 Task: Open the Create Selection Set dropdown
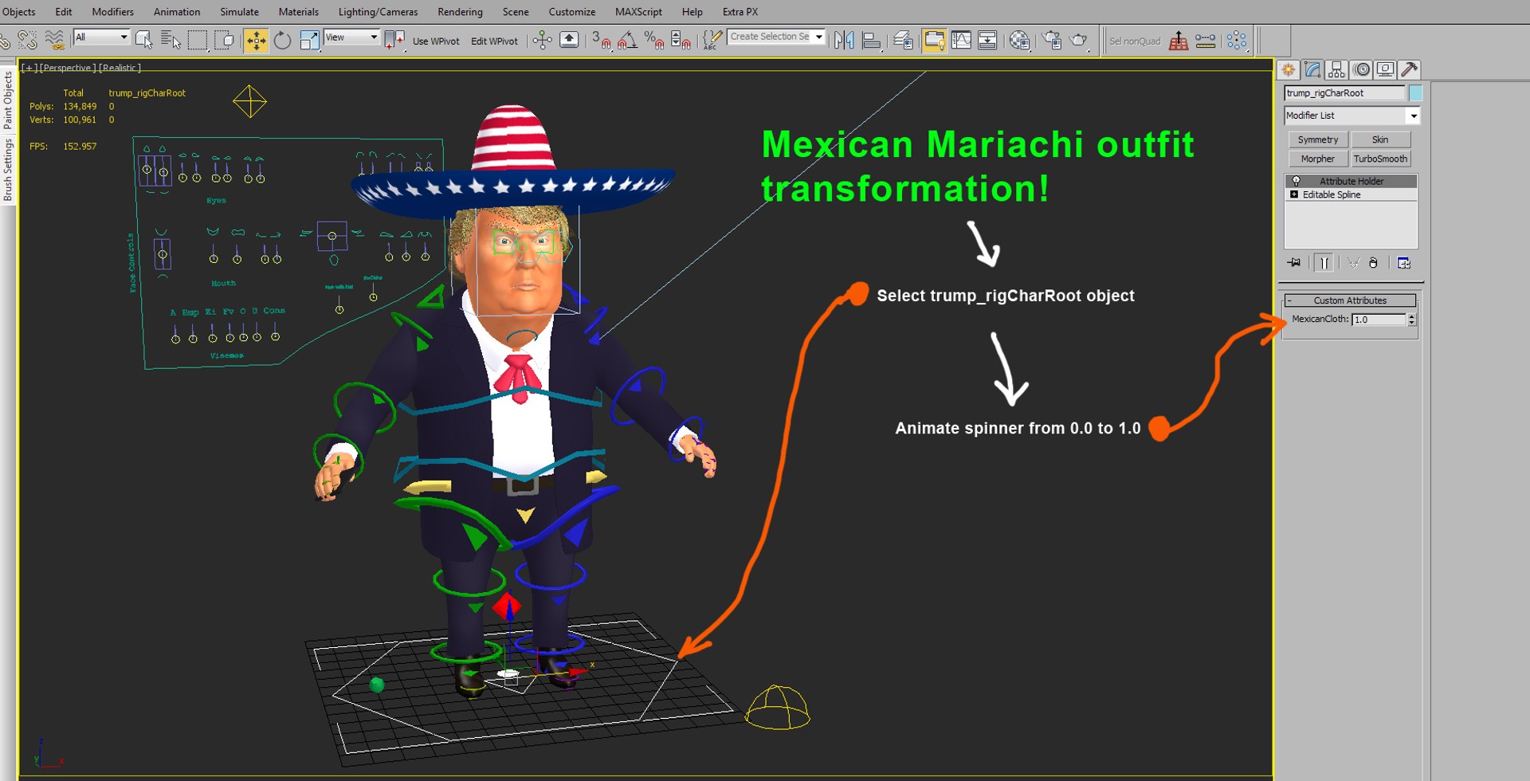[776, 37]
